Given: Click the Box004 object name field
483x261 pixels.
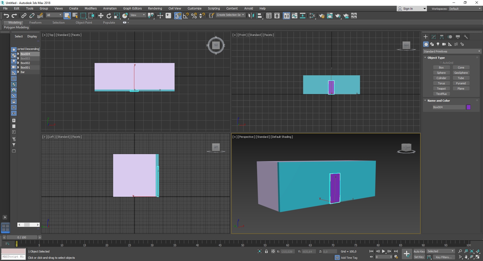Looking at the screenshot, I should tap(449, 107).
